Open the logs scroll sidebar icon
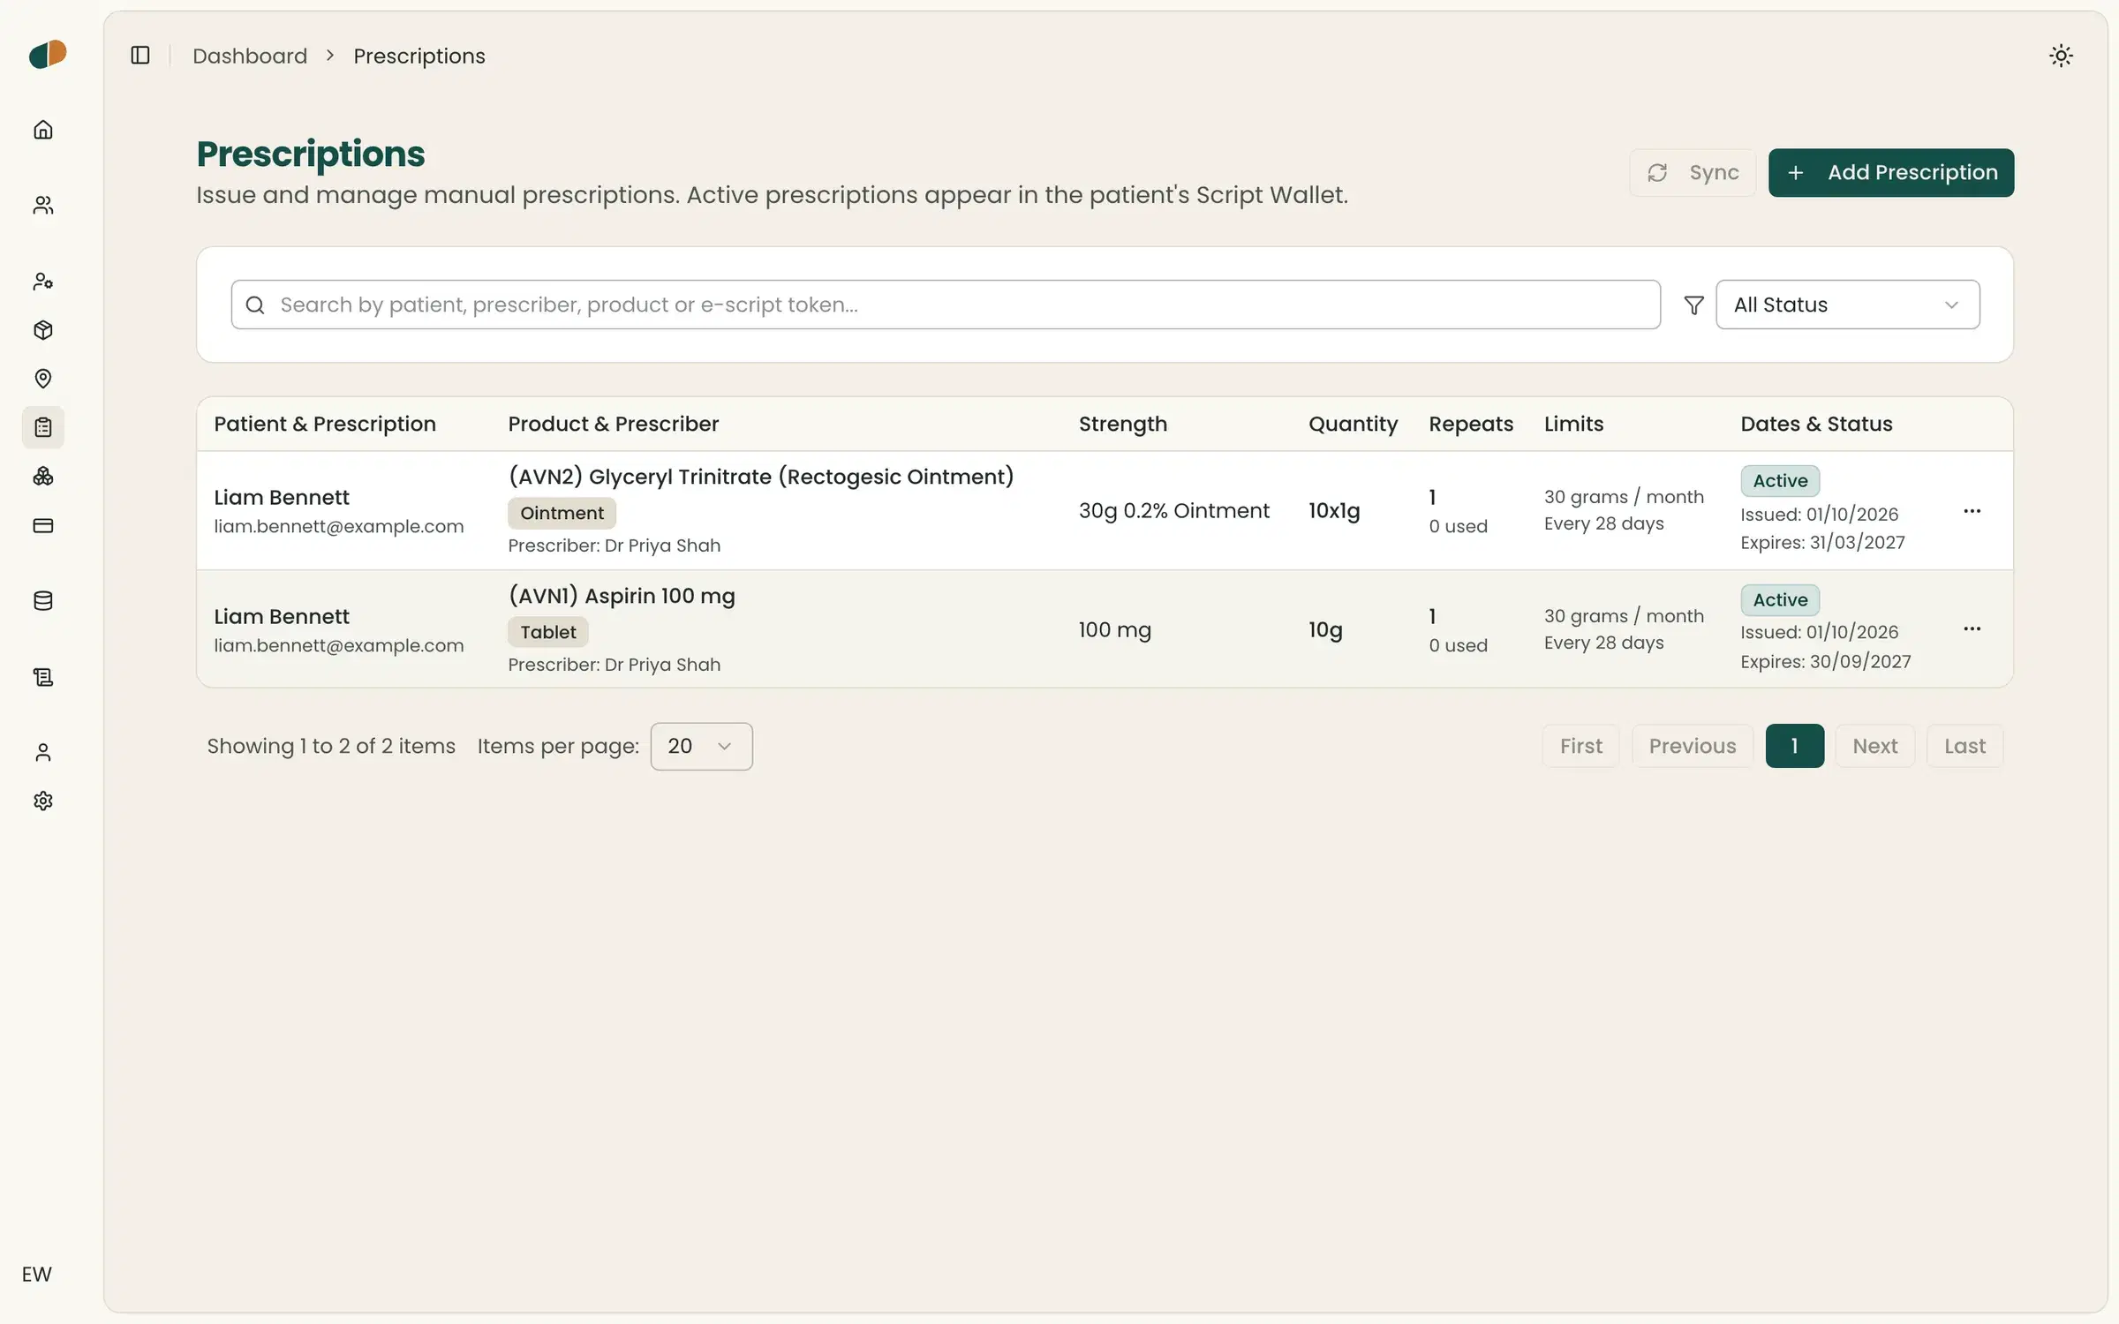The height and width of the screenshot is (1324, 2119). (x=43, y=677)
